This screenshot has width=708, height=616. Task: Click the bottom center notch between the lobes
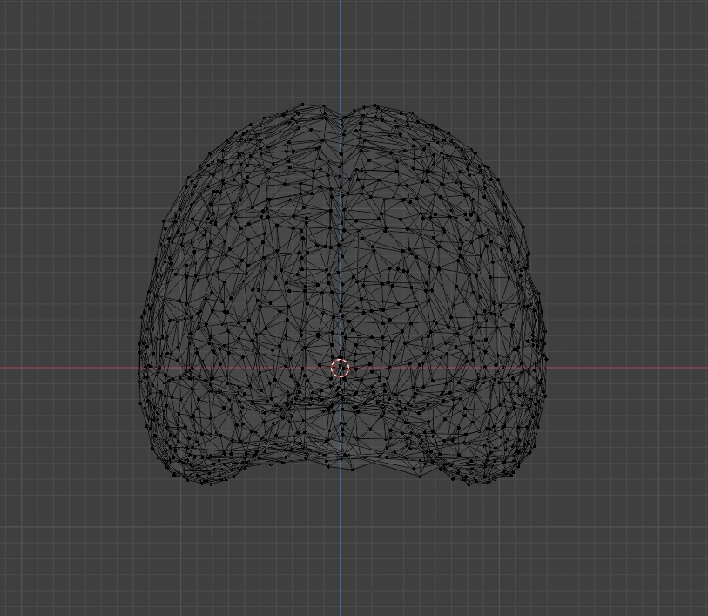coord(341,464)
